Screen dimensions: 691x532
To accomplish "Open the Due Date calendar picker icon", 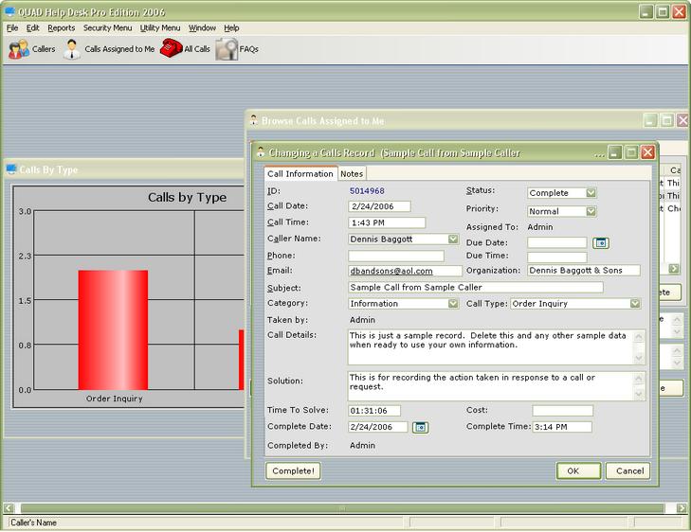I will coord(600,243).
